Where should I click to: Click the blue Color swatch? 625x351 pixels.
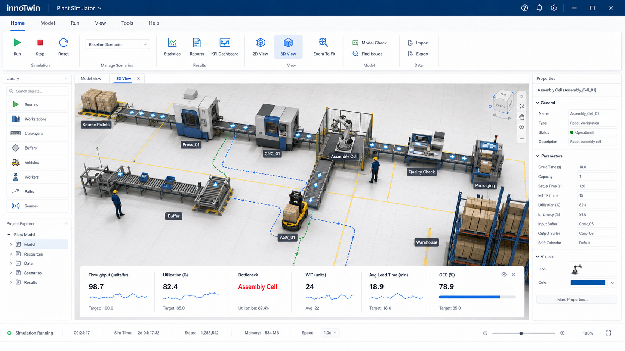point(588,283)
